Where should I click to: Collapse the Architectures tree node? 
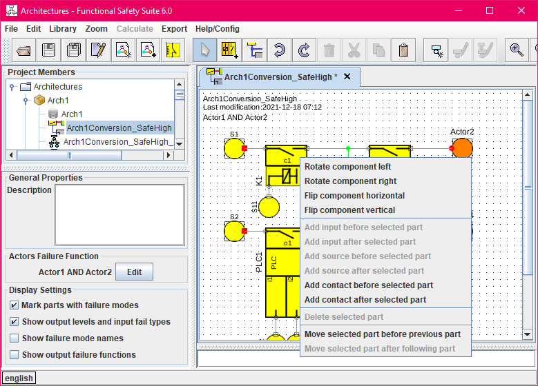12,87
